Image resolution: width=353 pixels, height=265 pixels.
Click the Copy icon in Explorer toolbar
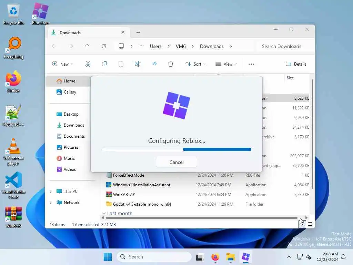tap(104, 64)
